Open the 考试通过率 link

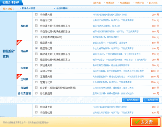click(x=125, y=3)
